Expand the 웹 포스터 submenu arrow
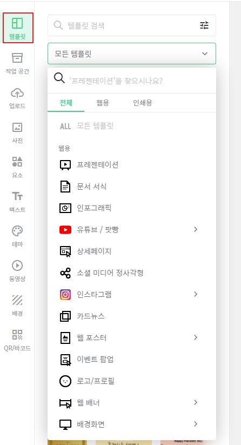 (x=196, y=337)
